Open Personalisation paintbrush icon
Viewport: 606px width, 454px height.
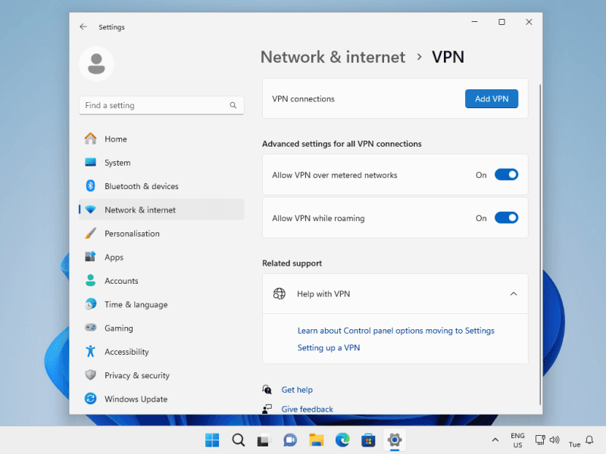click(x=90, y=233)
